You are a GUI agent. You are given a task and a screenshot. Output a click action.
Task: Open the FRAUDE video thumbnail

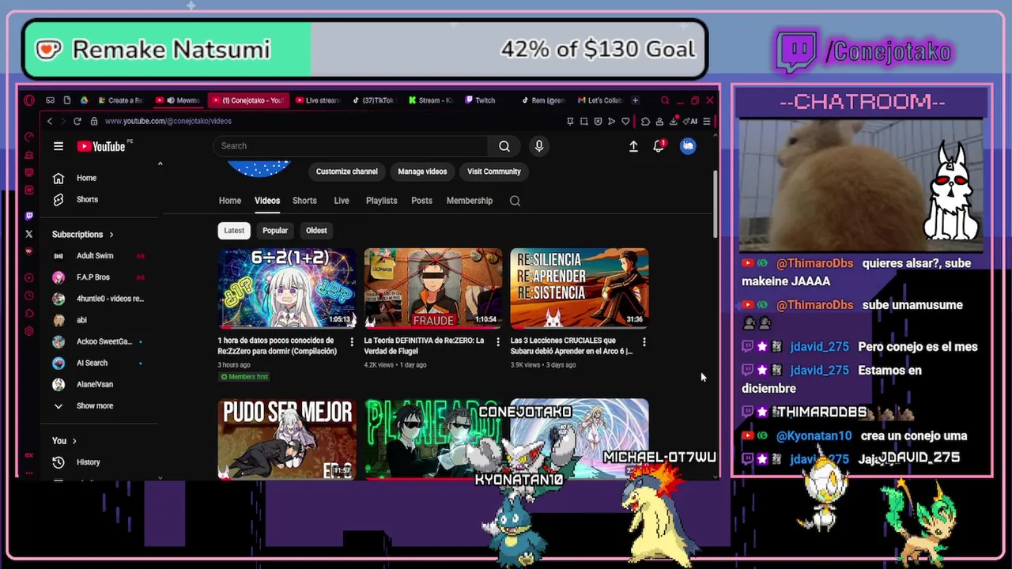pos(433,288)
